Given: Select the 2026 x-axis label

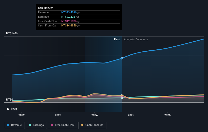Looking at the screenshot, I should pyautogui.click(x=167, y=115).
